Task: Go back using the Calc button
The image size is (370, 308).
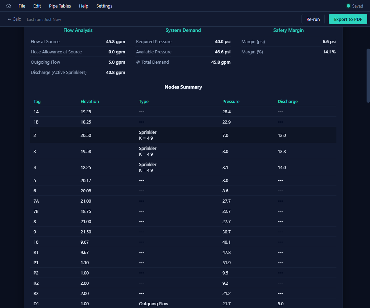Action: [x=14, y=19]
